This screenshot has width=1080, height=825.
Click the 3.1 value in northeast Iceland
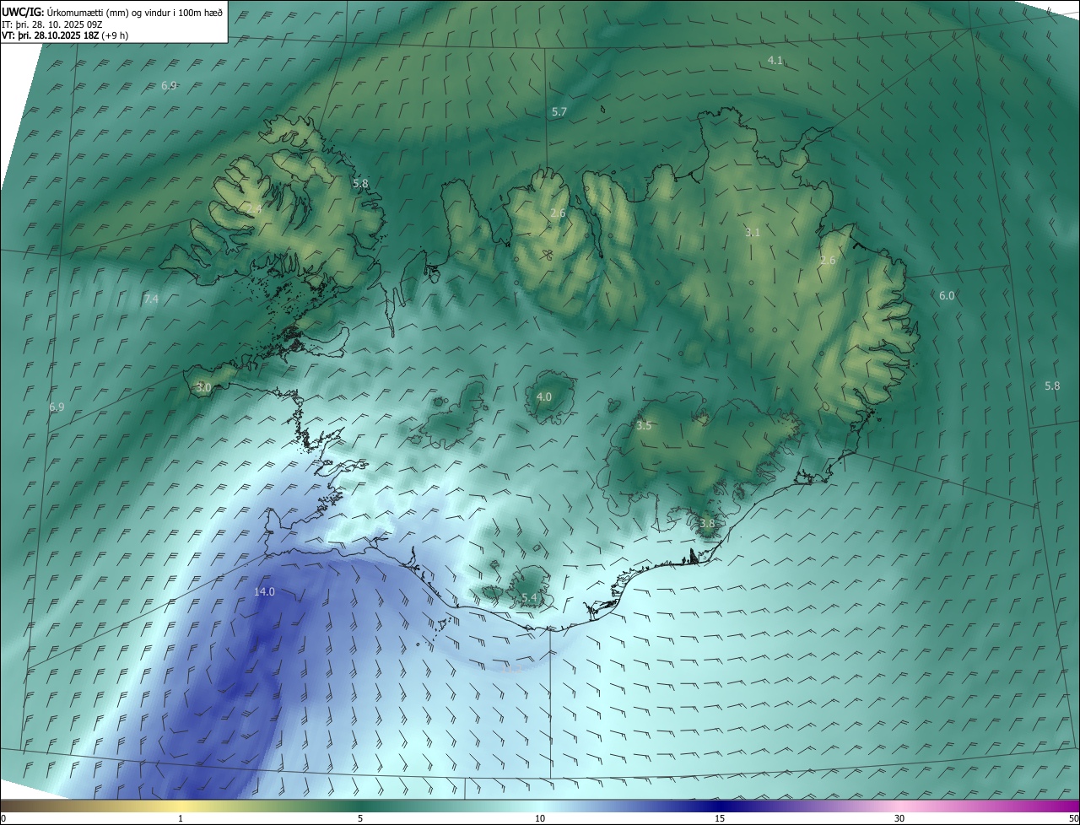[753, 233]
